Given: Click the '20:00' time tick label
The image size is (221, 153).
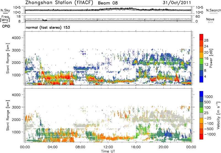Looking at the screenshot, I should (x=164, y=147).
